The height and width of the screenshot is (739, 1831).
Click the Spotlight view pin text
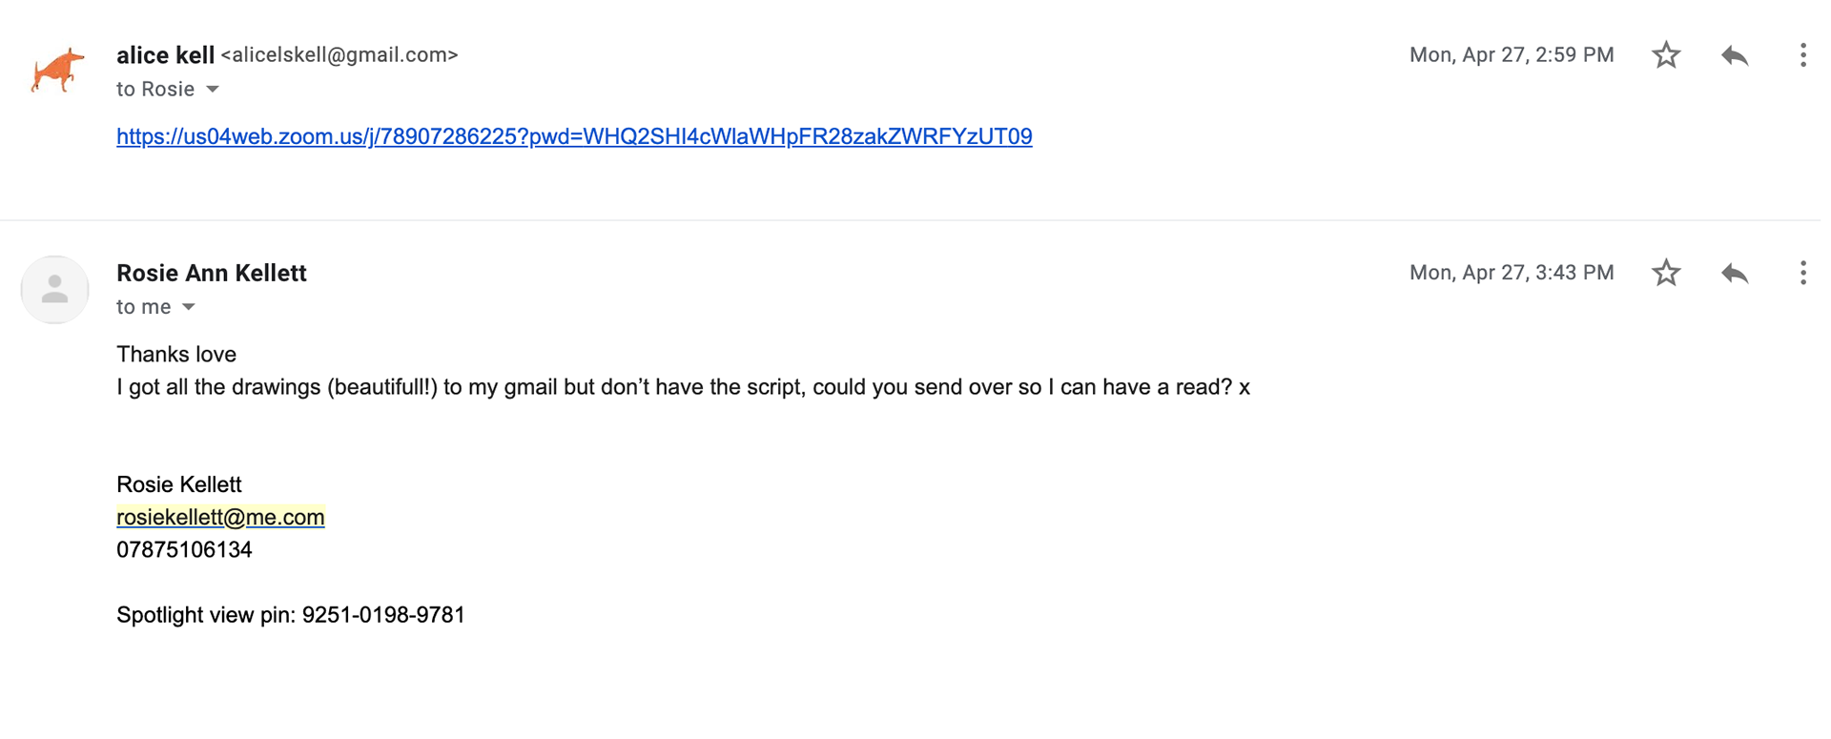(x=291, y=615)
